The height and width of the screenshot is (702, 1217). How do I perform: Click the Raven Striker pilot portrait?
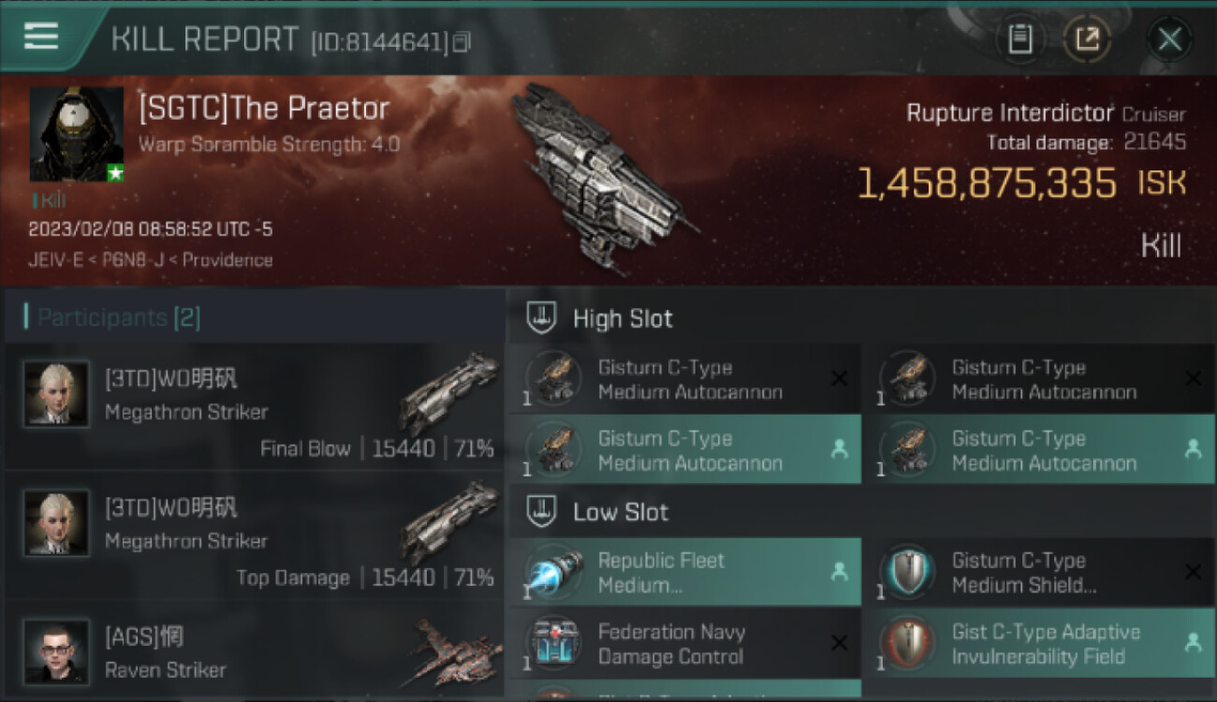pos(56,651)
